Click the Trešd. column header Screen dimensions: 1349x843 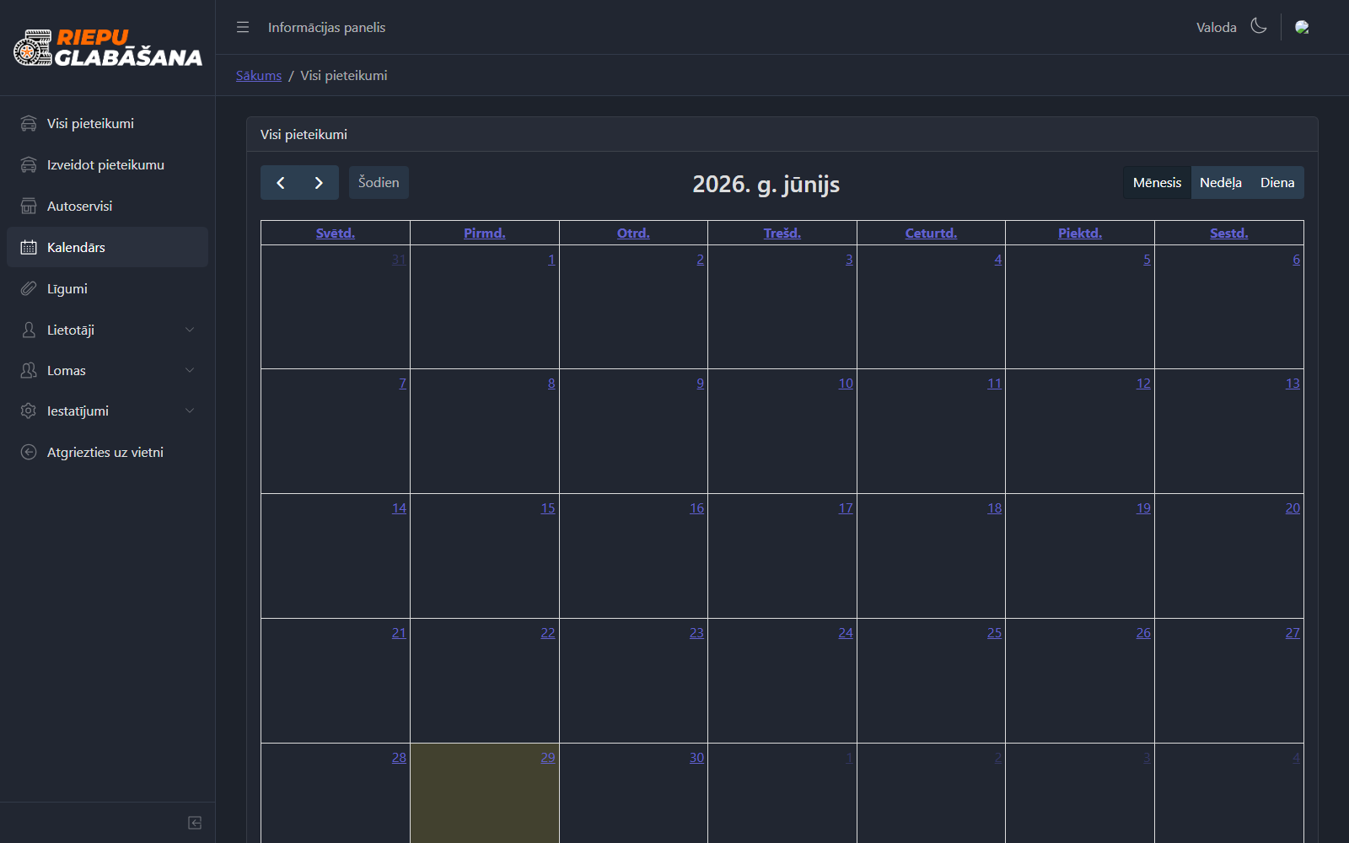(x=782, y=233)
